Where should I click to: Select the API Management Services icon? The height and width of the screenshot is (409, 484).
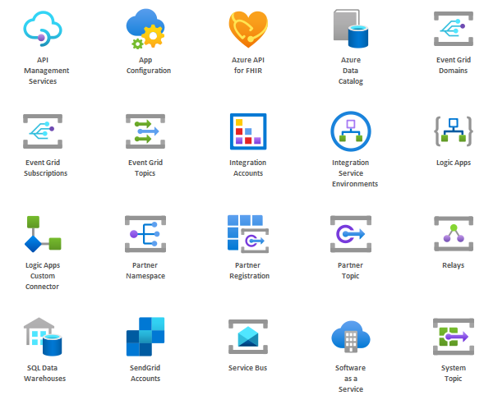click(x=43, y=29)
